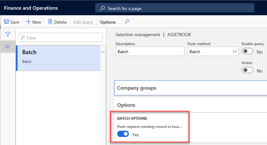Viewport: 267px width, 145px height.
Task: Click the Save disk icon
Action: click(7, 21)
